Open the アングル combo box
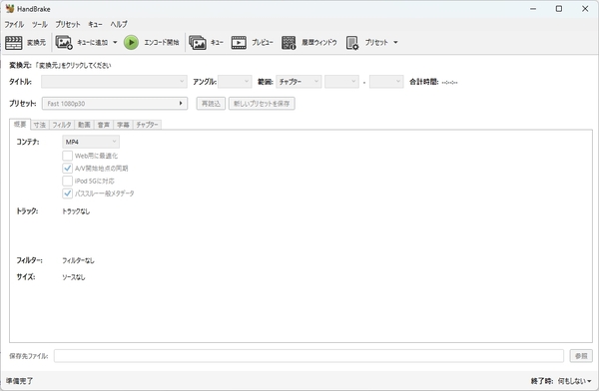Image resolution: width=599 pixels, height=391 pixels. pos(235,82)
